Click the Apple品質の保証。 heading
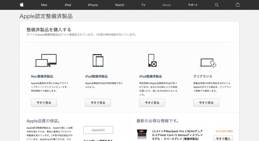 [44, 121]
